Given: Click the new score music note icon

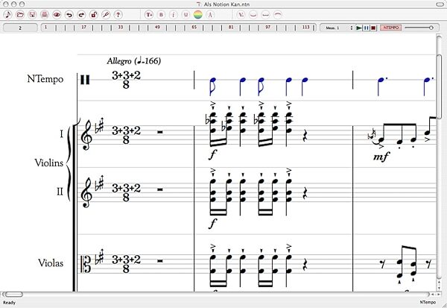Looking at the screenshot, I should tap(7, 15).
